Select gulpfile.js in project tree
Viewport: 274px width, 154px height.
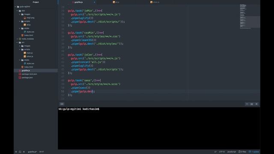[26, 71]
